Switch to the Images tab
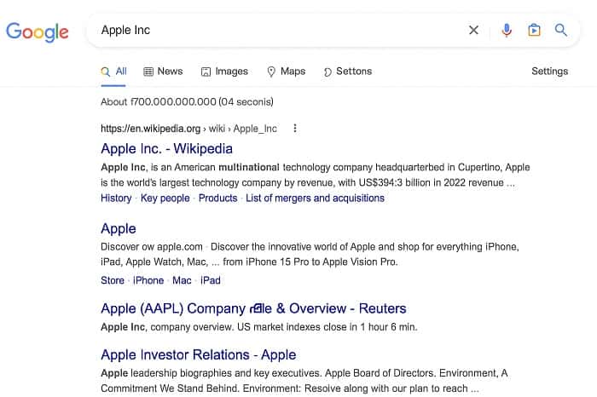Screen dimensions: 597x397 pyautogui.click(x=224, y=72)
